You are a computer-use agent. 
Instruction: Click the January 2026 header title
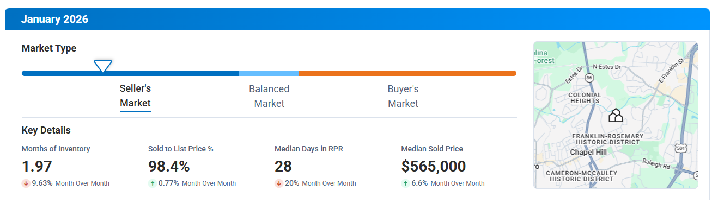(54, 20)
